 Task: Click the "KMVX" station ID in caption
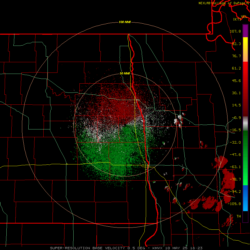[157, 248]
